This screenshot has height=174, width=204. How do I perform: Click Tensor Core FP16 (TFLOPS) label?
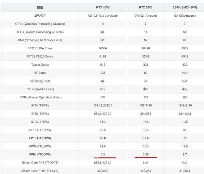click(x=40, y=171)
